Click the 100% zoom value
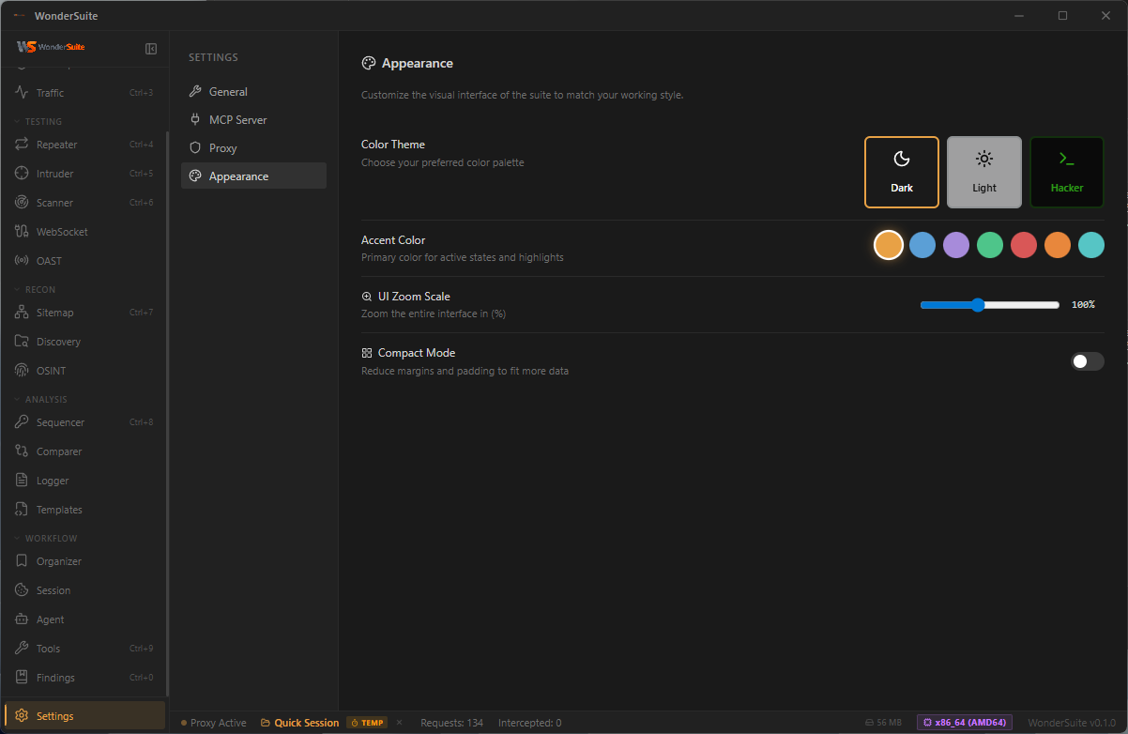Viewport: 1128px width, 734px height. 1083,305
